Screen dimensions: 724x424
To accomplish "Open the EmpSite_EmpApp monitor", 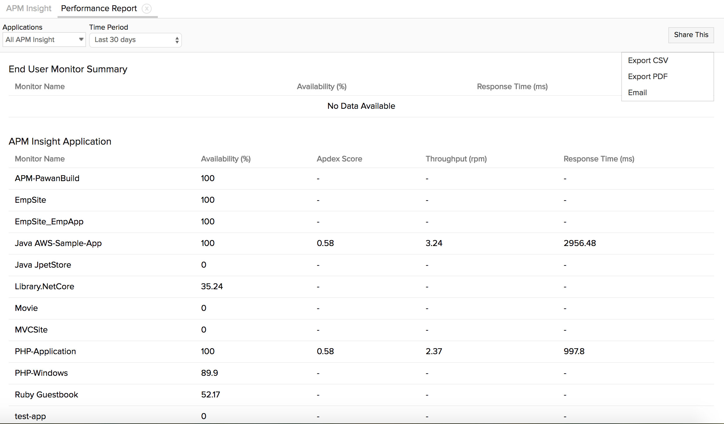I will pyautogui.click(x=49, y=222).
